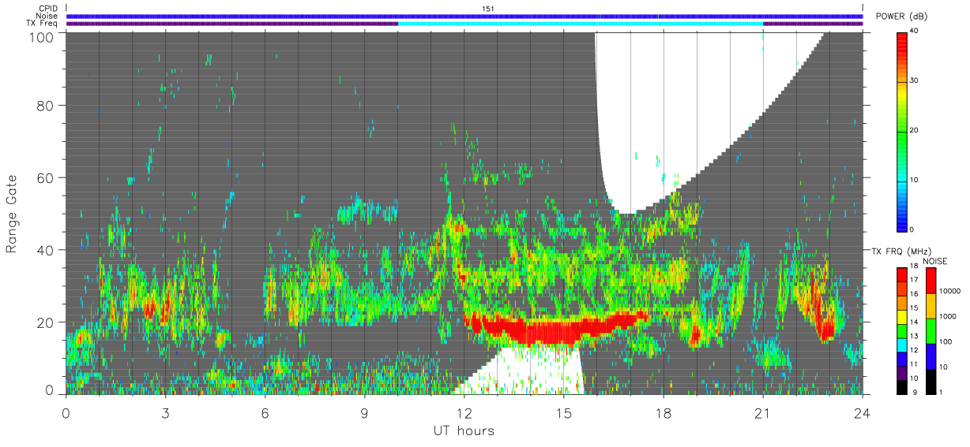Image resolution: width=970 pixels, height=447 pixels.
Task: Pick the cyan 12-13 MHz swatch in the TX FRQ legend
Action: tap(902, 345)
